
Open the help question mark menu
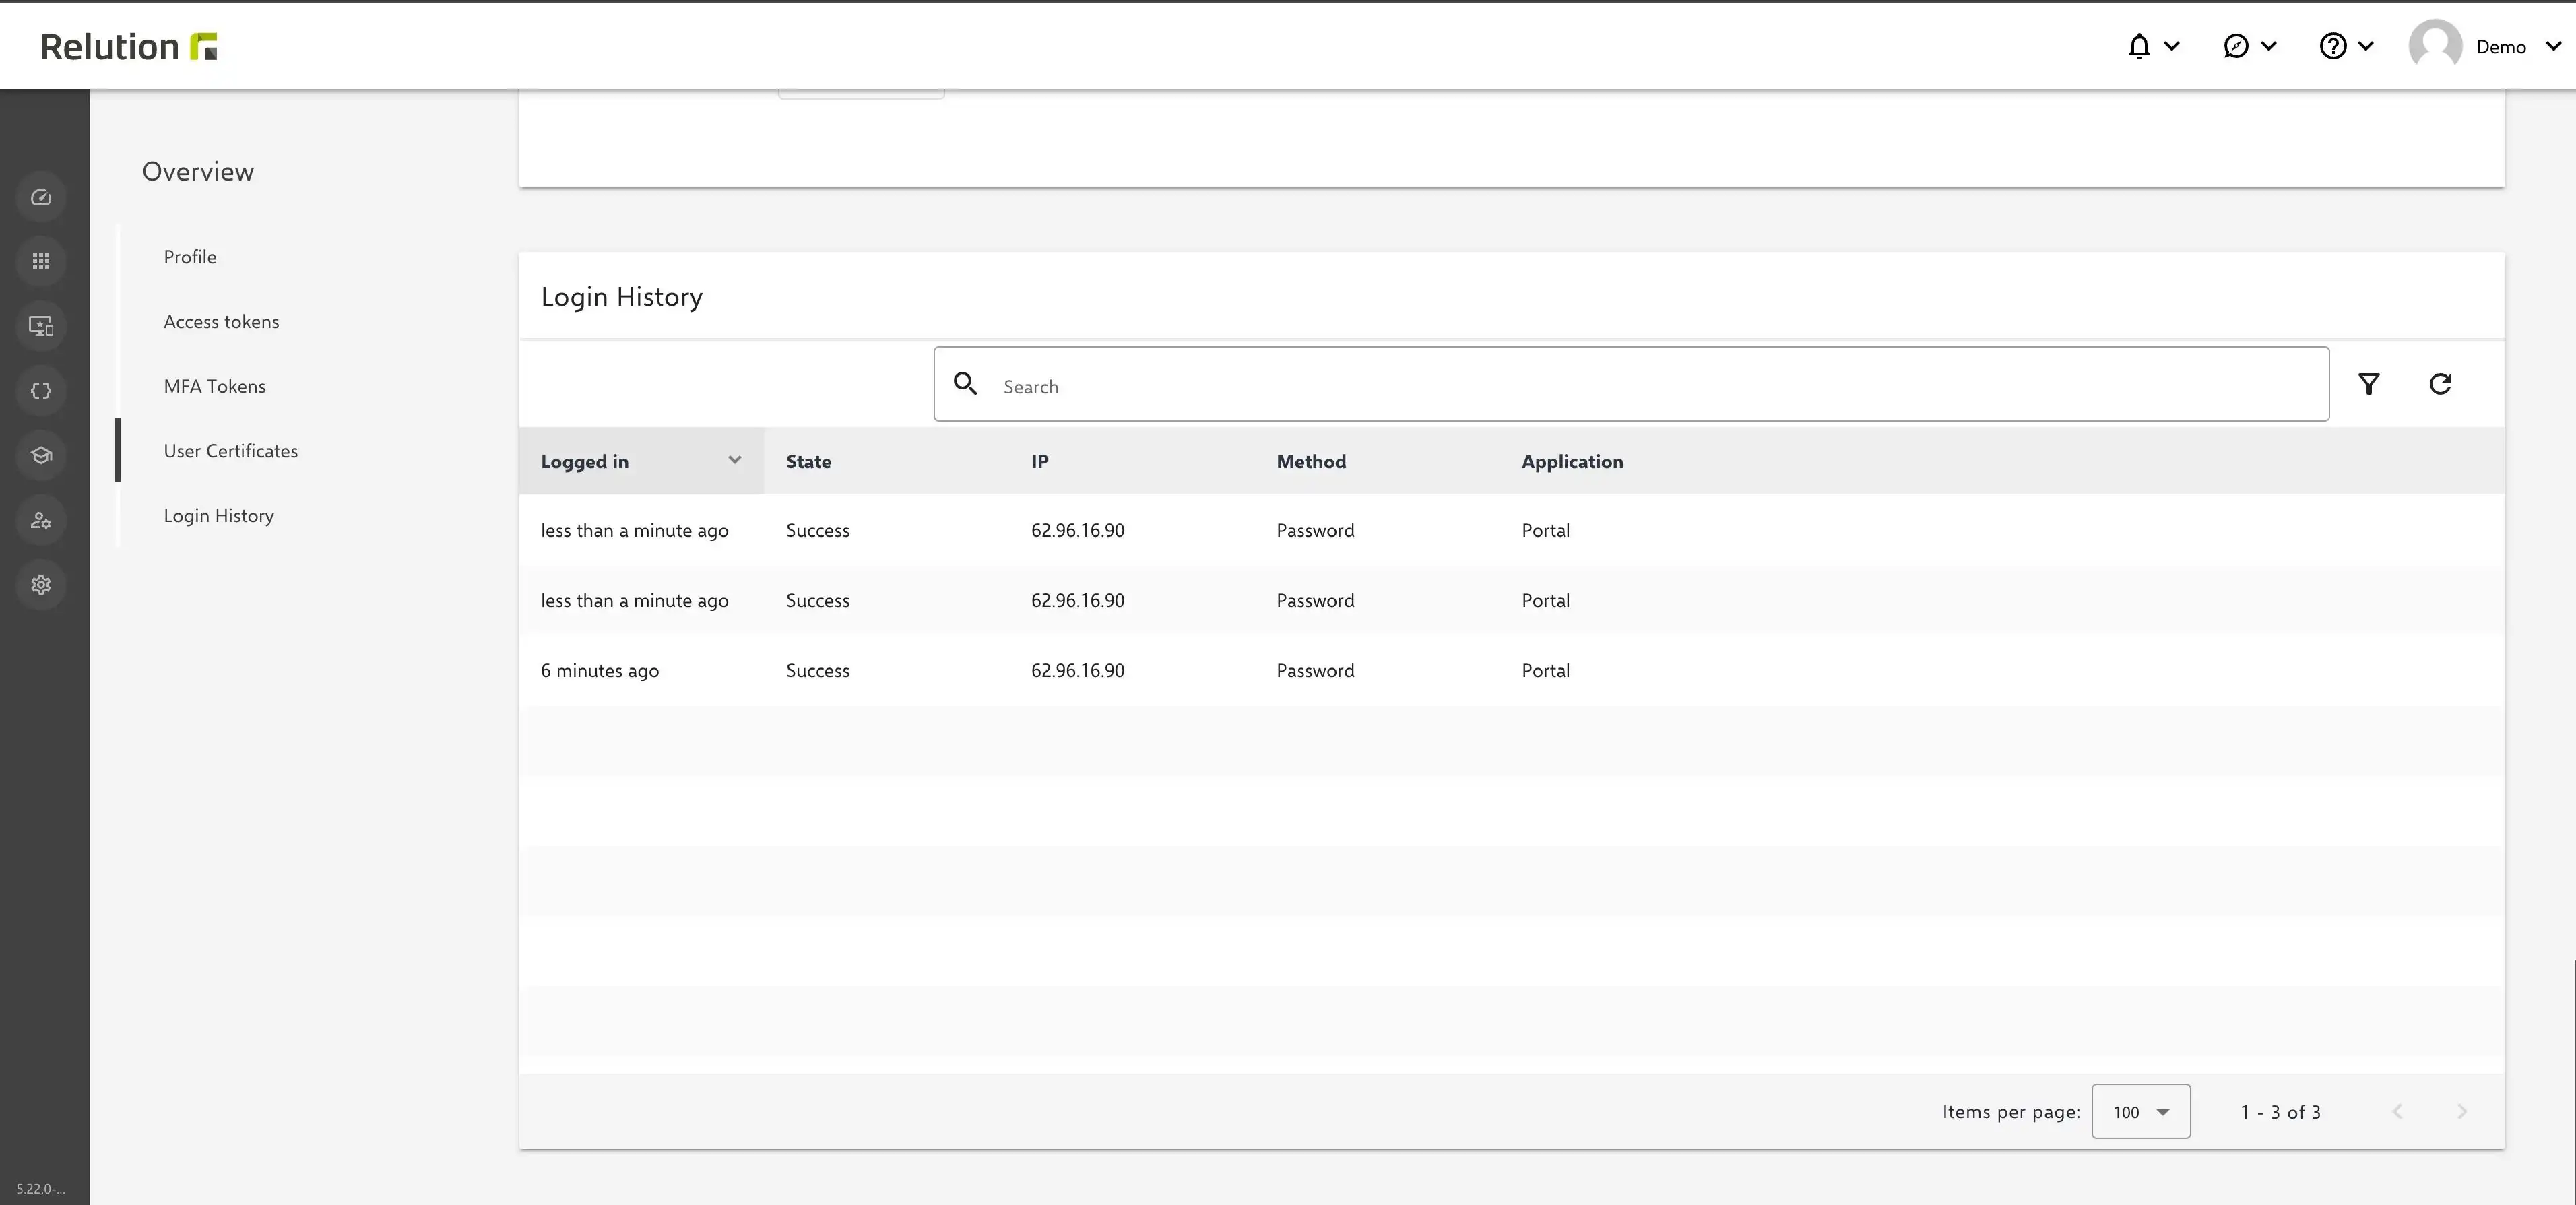tap(2333, 46)
